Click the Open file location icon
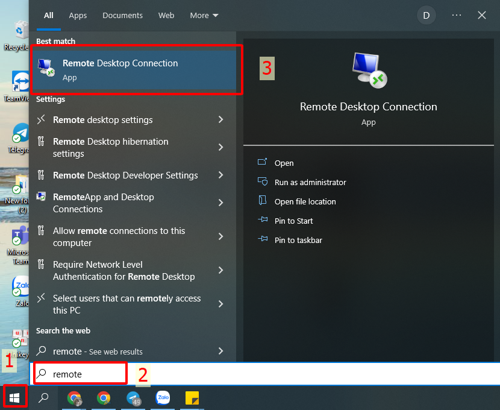 click(263, 200)
